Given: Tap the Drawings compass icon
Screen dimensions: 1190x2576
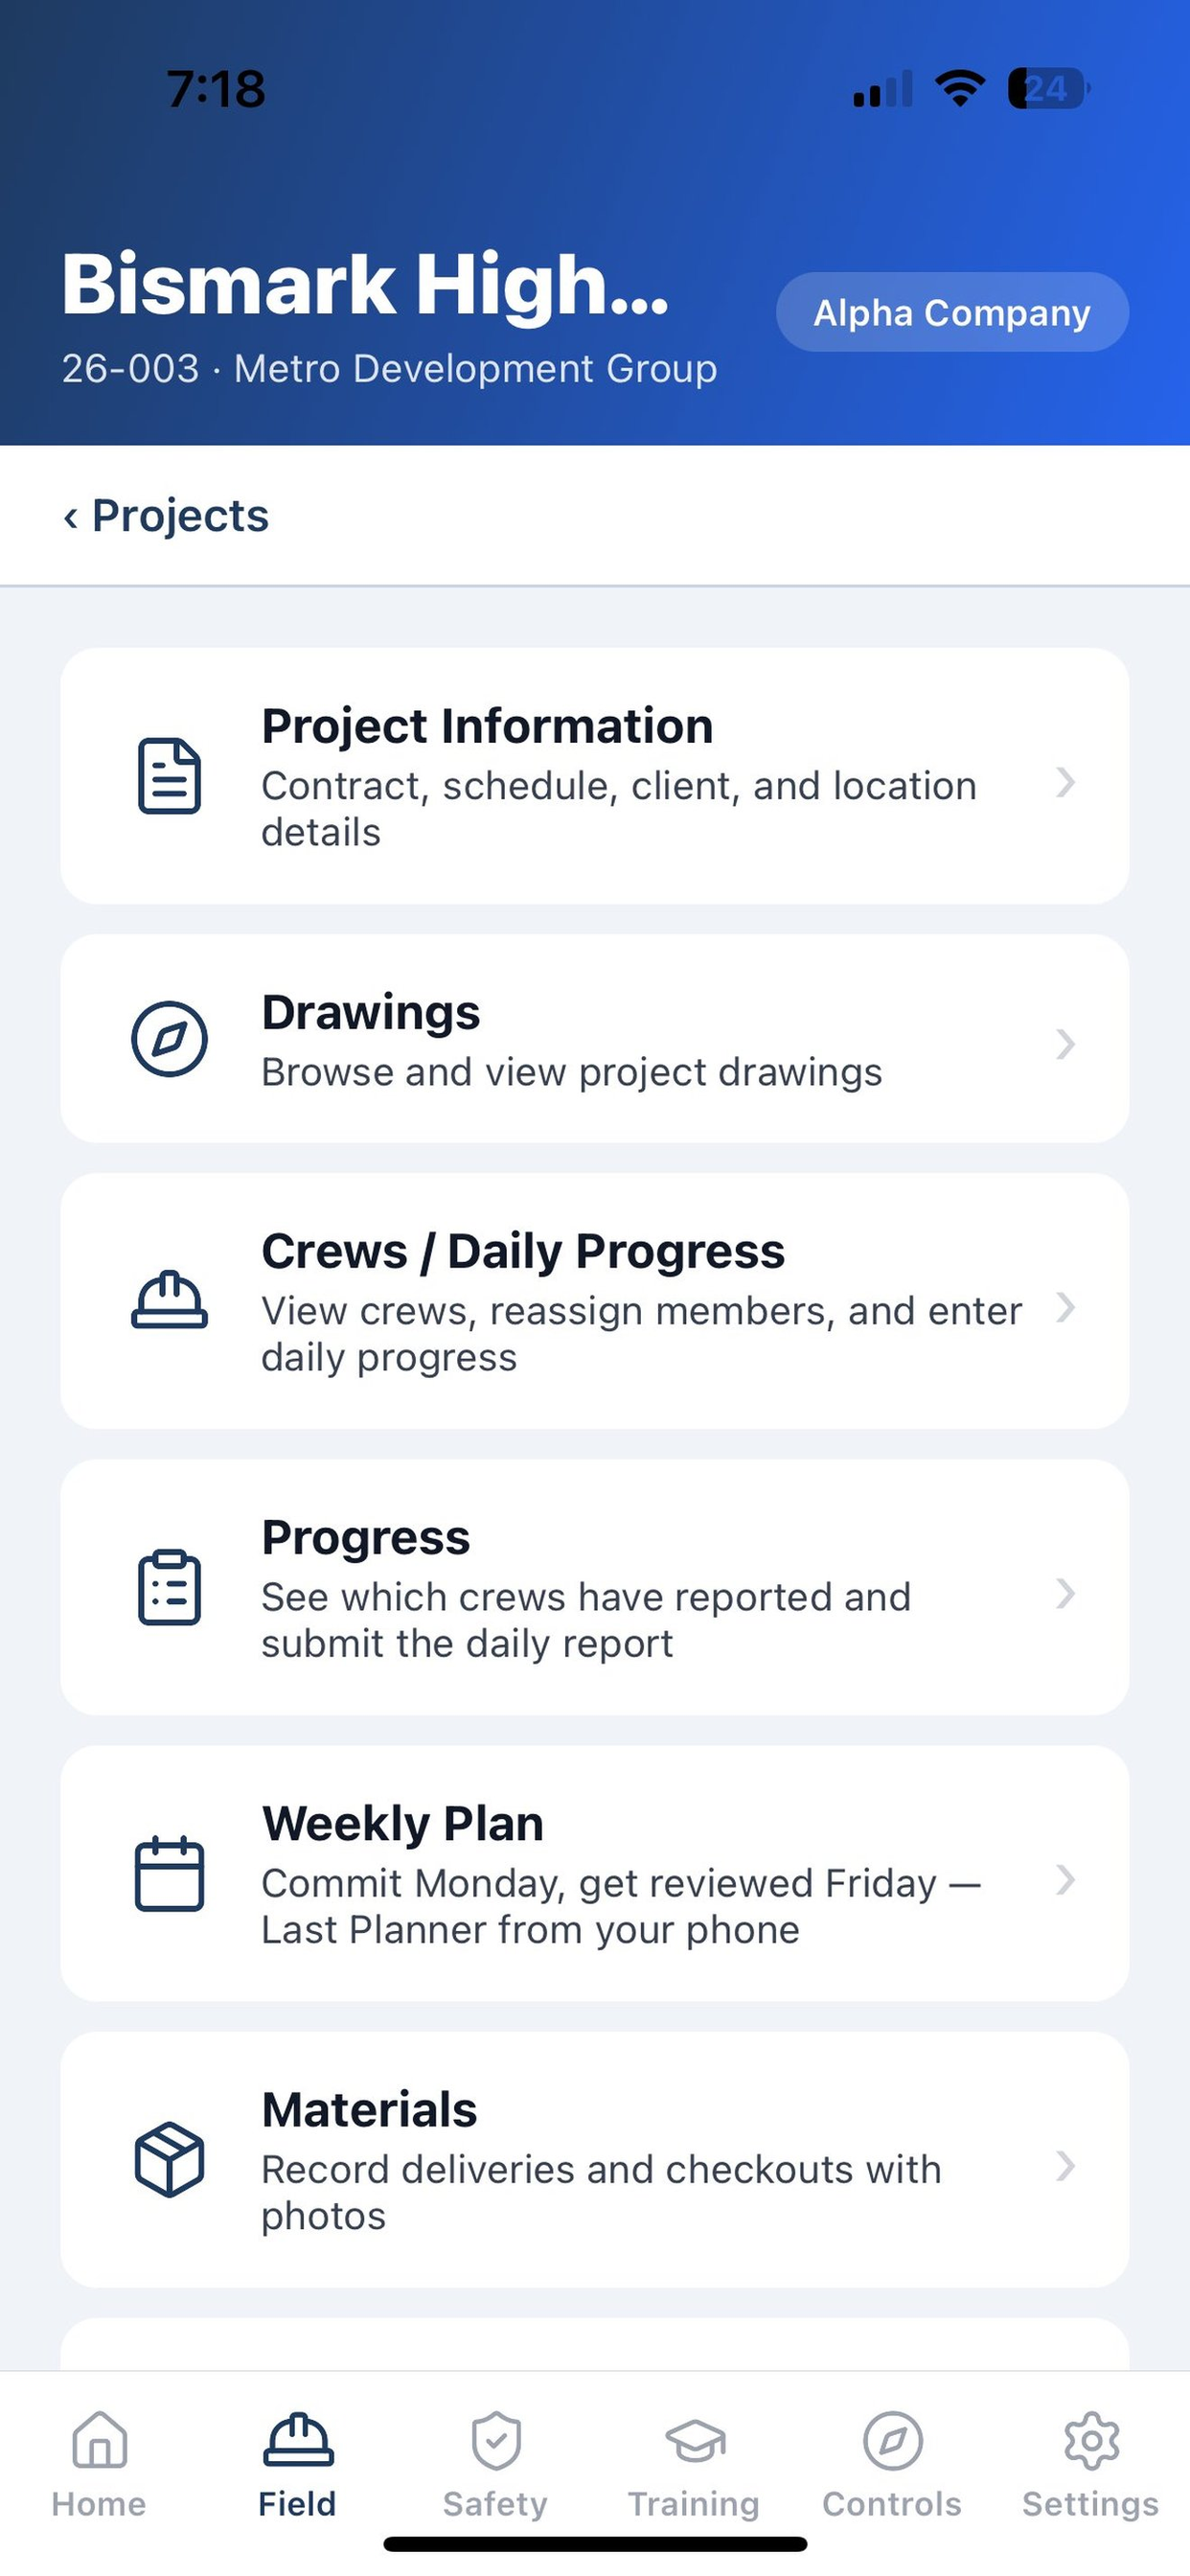Looking at the screenshot, I should point(169,1039).
